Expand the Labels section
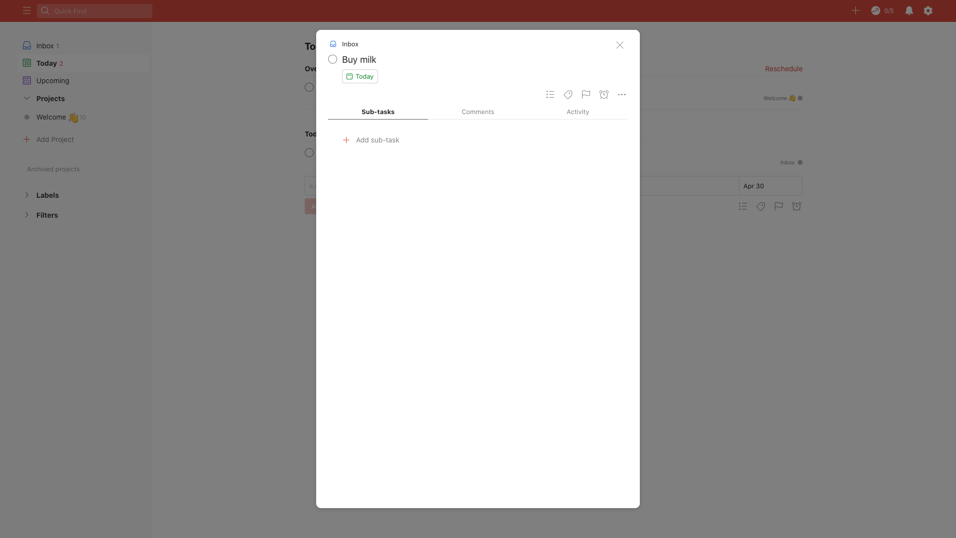This screenshot has height=538, width=956. [x=26, y=195]
